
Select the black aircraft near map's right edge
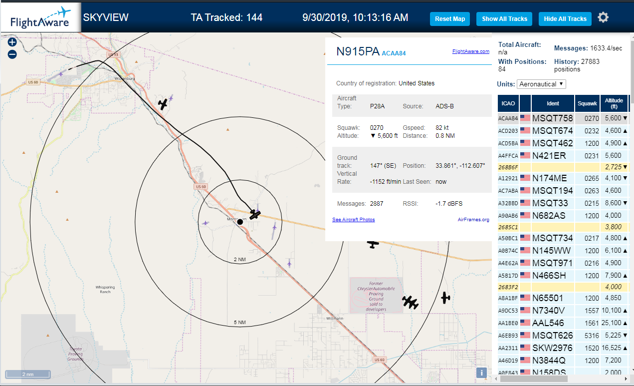(x=445, y=298)
